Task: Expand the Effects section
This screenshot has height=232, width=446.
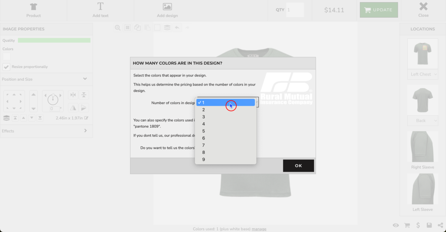Action: (x=85, y=131)
